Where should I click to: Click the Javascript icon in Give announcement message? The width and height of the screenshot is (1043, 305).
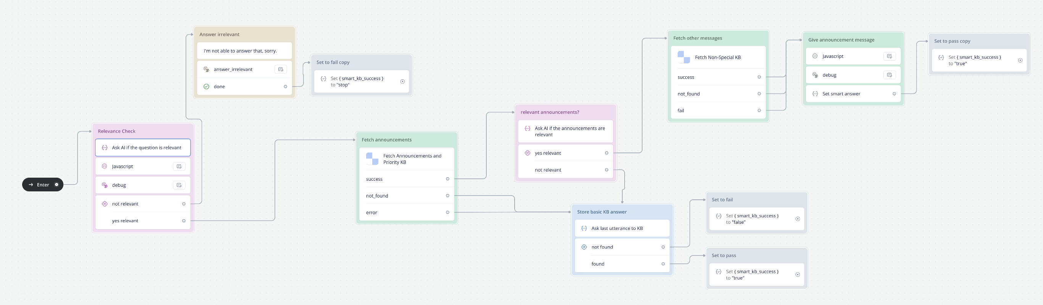tap(815, 56)
